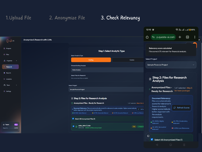Uncheck the sales_data (1).xlsx file checkbox
The height and width of the screenshot is (152, 202).
tap(73, 126)
